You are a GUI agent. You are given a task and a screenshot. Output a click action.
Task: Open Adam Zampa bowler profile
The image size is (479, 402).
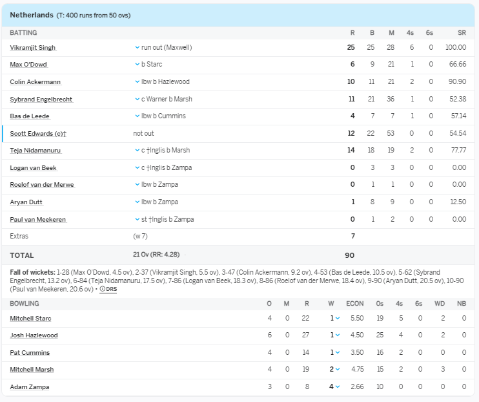pos(29,386)
